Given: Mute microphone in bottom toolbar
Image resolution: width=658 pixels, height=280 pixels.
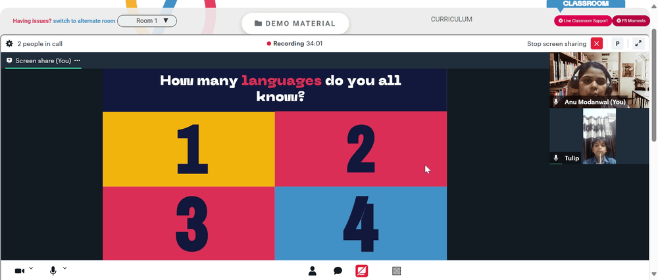Looking at the screenshot, I should pos(53,271).
